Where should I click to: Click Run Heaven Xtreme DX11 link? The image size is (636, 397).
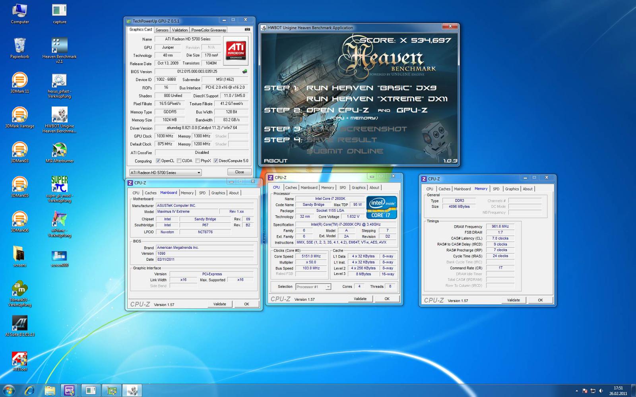377,99
